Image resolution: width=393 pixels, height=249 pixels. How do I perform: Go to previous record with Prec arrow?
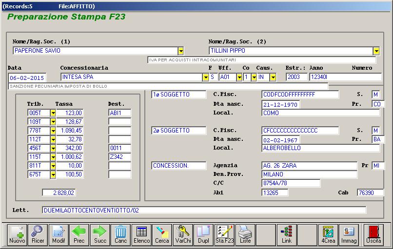click(x=79, y=235)
